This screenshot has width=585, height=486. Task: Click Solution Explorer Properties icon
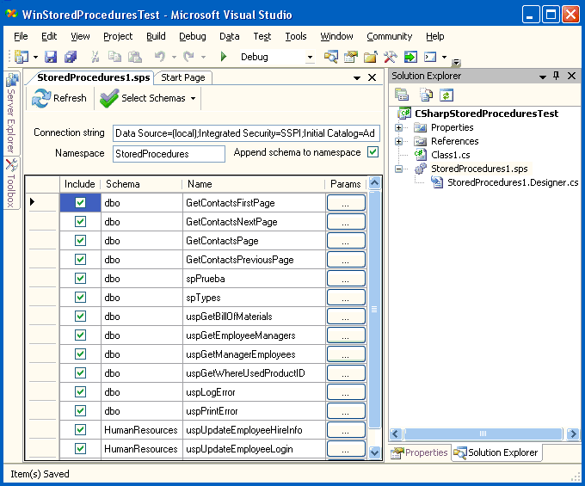tap(402, 95)
